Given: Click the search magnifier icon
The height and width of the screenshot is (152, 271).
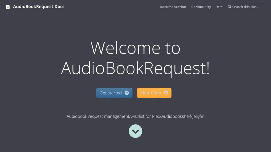Looking at the screenshot, I should pyautogui.click(x=229, y=7).
